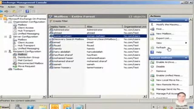The width and height of the screenshot is (194, 109).
Task: Collapse the Server Configuration node
Action: (5, 37)
